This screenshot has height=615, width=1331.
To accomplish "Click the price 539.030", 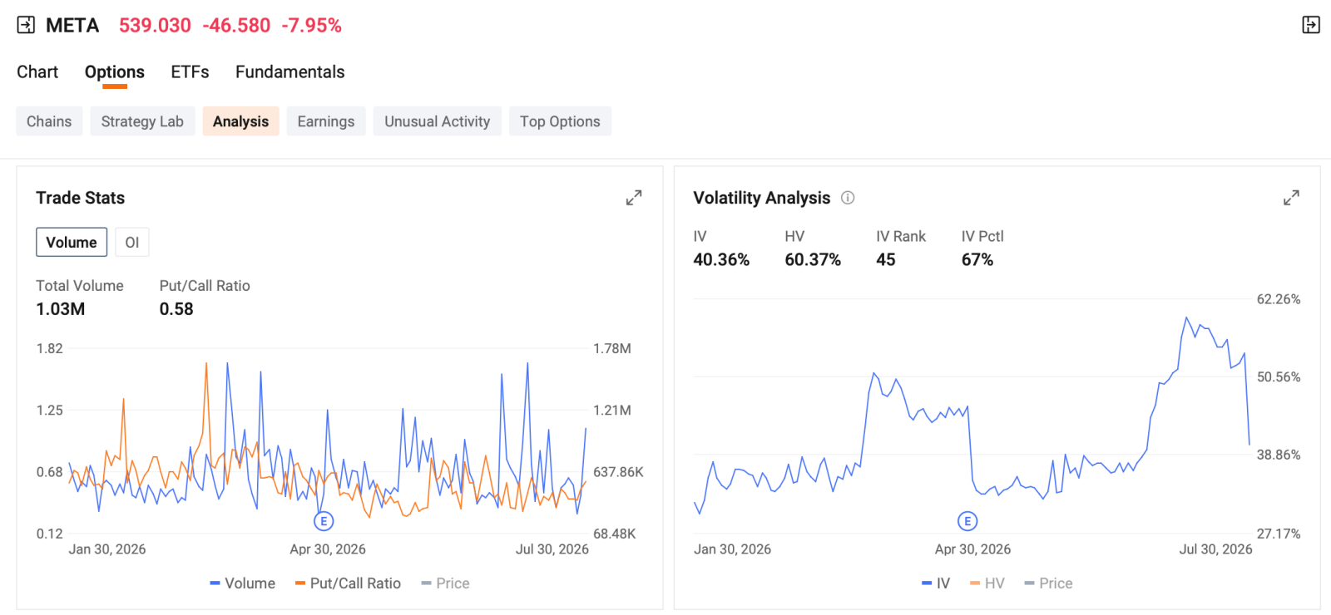I will [155, 26].
